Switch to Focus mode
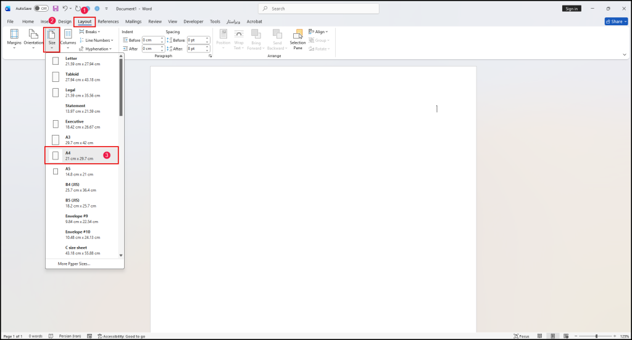 pos(522,336)
